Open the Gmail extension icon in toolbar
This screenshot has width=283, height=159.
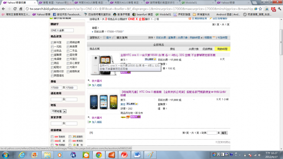point(273,9)
